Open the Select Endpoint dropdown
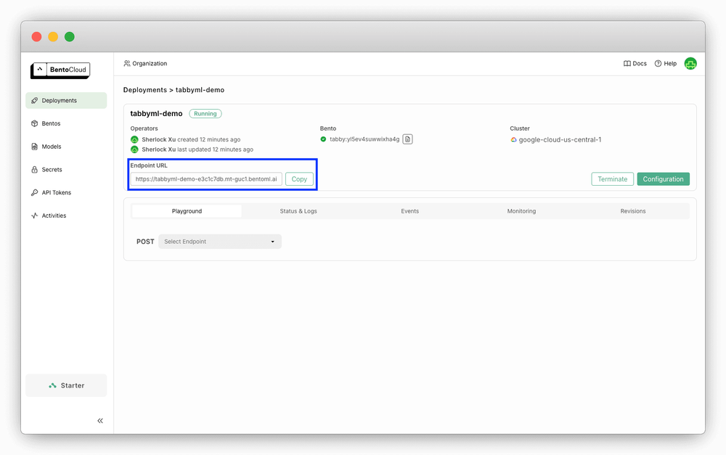Screen dimensions: 726x455 point(219,241)
